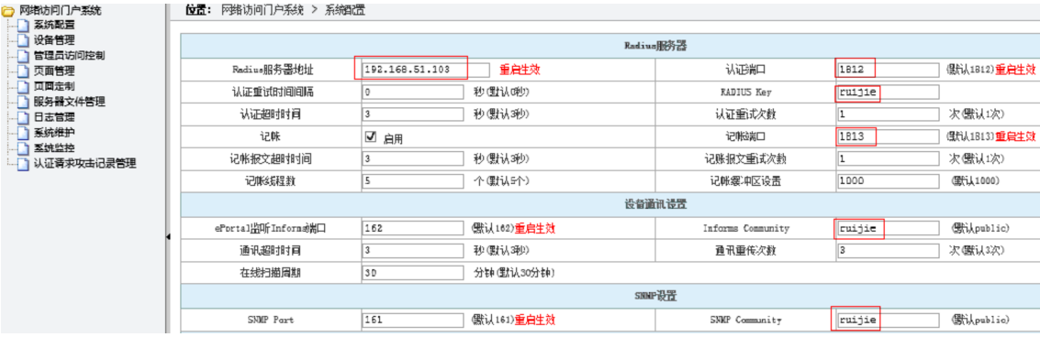Click the page icon beside 设备管理
Image resolution: width=1040 pixels, height=337 pixels.
click(24, 40)
